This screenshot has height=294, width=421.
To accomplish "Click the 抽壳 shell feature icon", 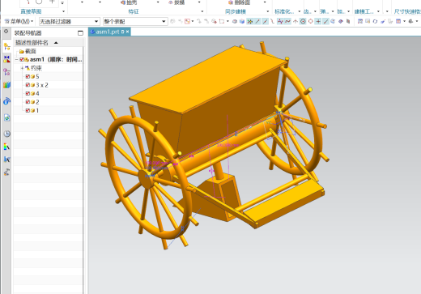I will 123,2.
